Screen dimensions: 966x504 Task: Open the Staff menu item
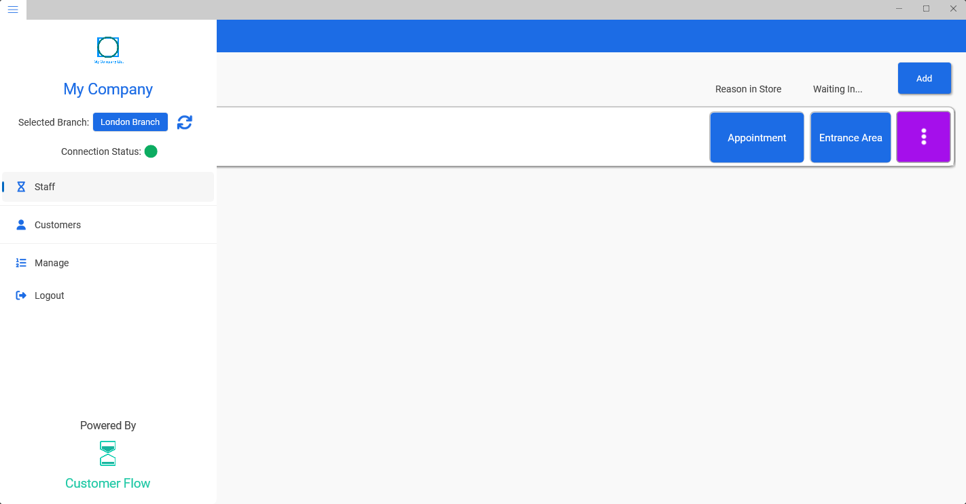tap(108, 187)
